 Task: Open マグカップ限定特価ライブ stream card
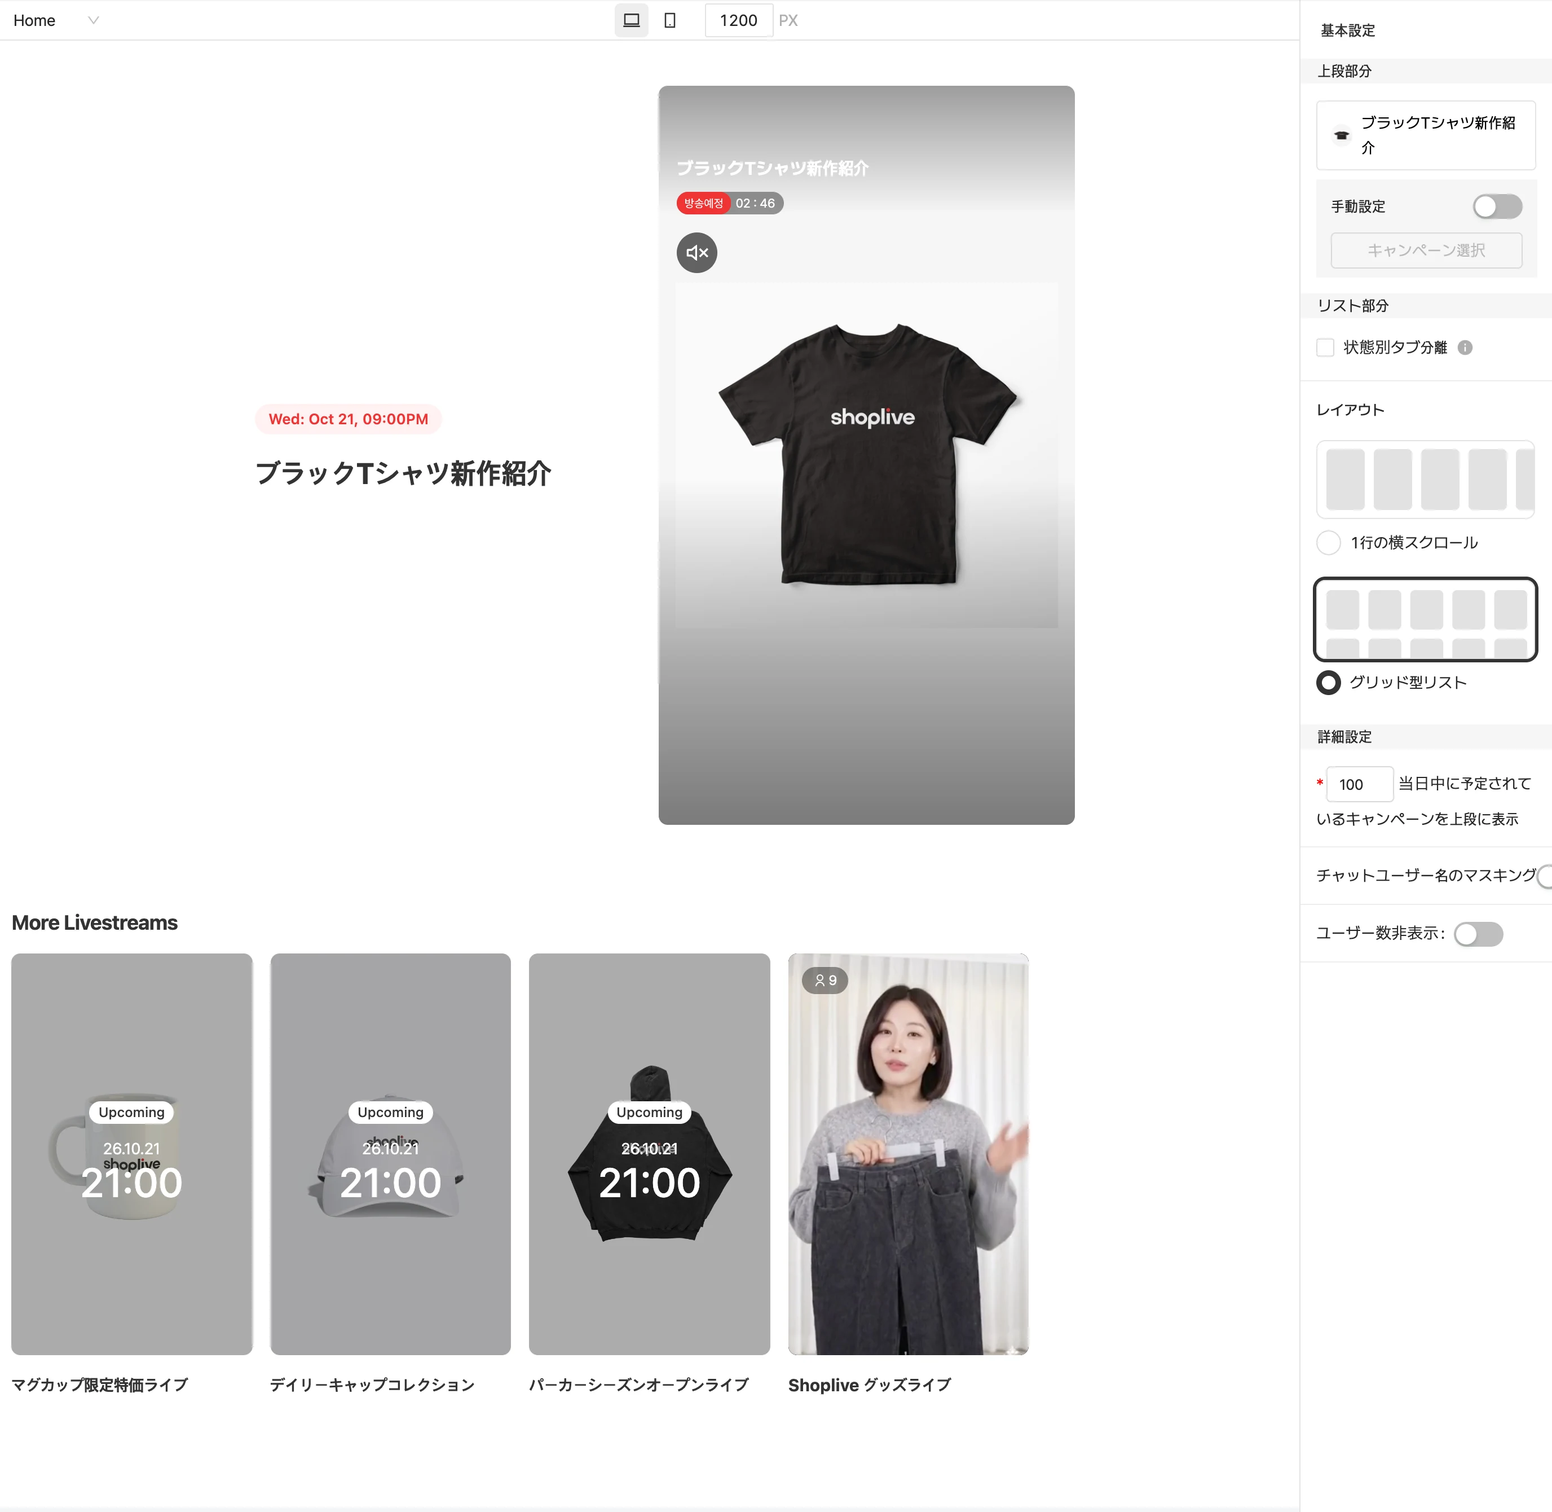pyautogui.click(x=132, y=1154)
